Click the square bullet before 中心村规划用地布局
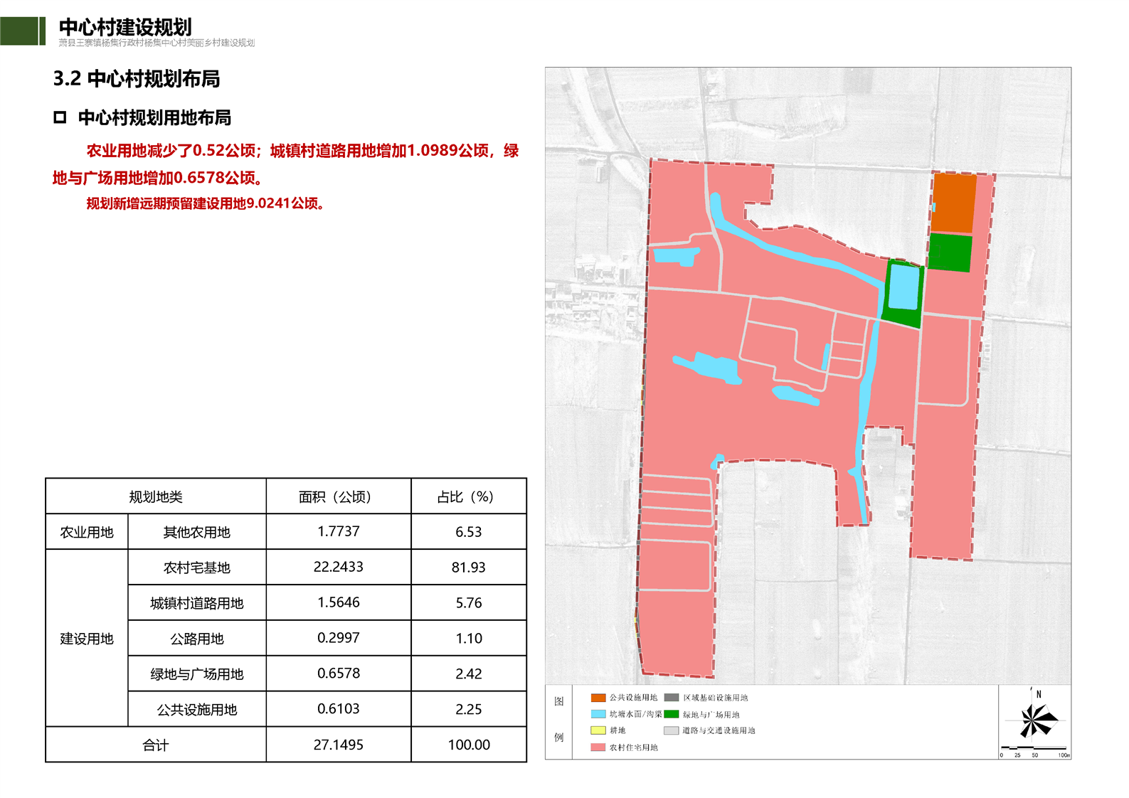The height and width of the screenshot is (798, 1129). [x=60, y=118]
